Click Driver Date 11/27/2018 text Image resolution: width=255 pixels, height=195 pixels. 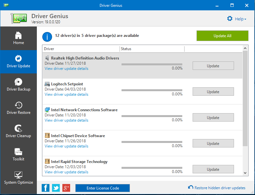[x=65, y=63]
